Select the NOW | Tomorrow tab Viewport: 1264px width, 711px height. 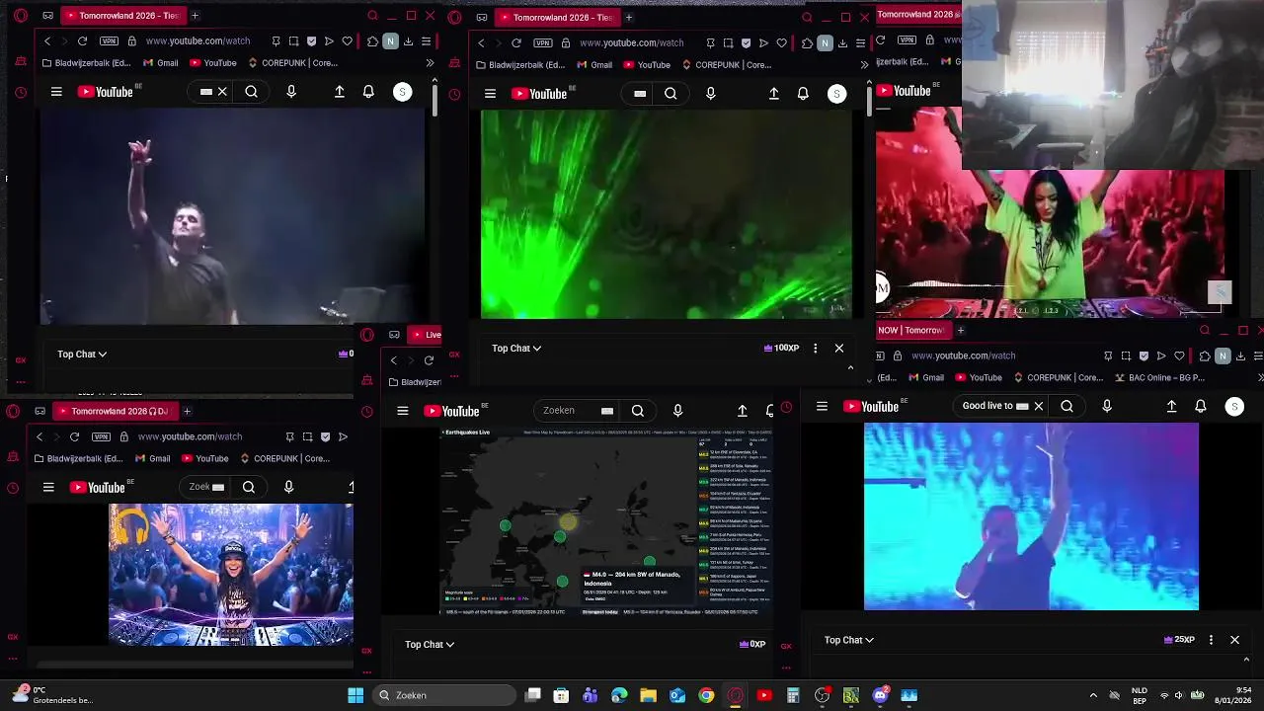[911, 330]
